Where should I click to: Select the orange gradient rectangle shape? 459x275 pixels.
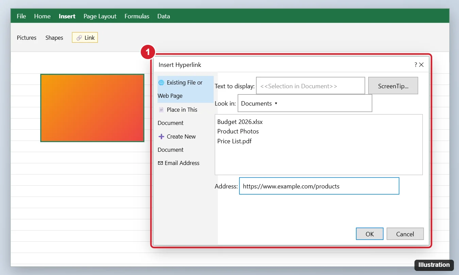click(x=92, y=108)
